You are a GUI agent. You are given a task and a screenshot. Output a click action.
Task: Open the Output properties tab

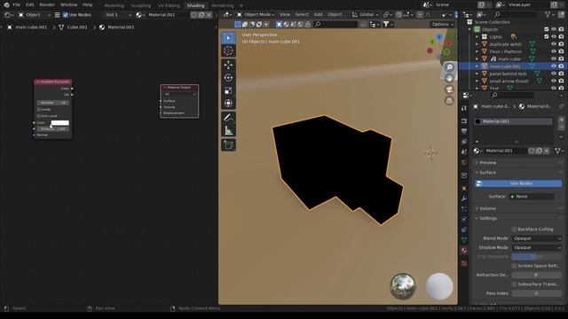(464, 131)
